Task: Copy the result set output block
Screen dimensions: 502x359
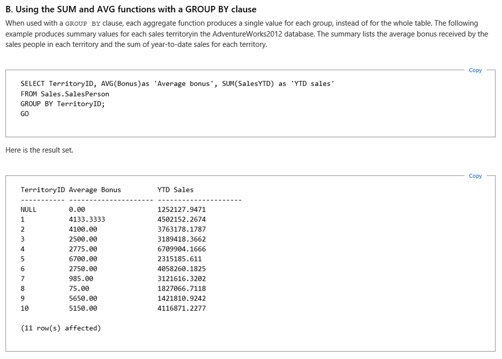Action: pyautogui.click(x=475, y=176)
